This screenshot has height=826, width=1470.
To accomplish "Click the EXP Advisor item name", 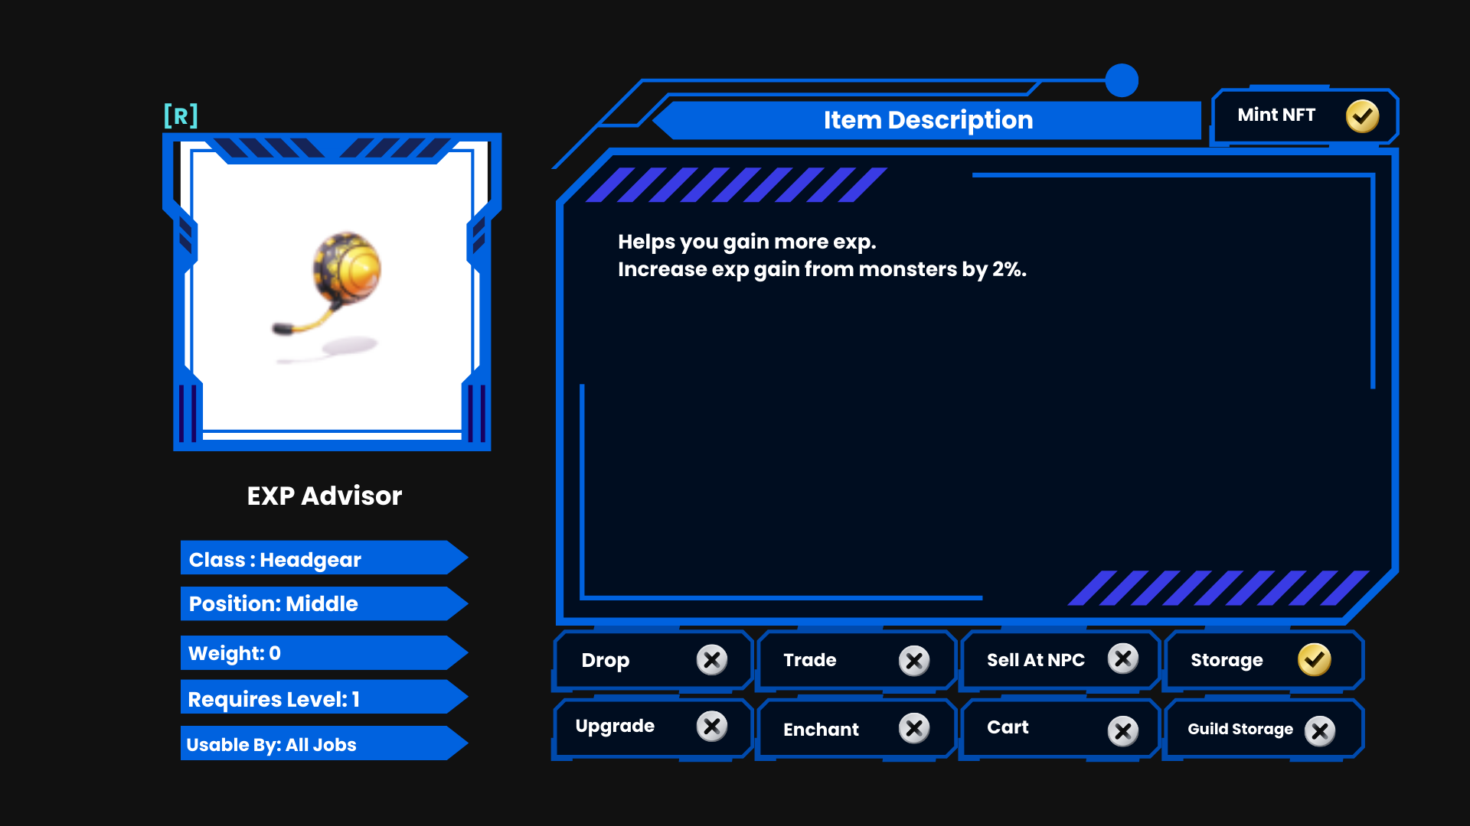I will 325,496.
